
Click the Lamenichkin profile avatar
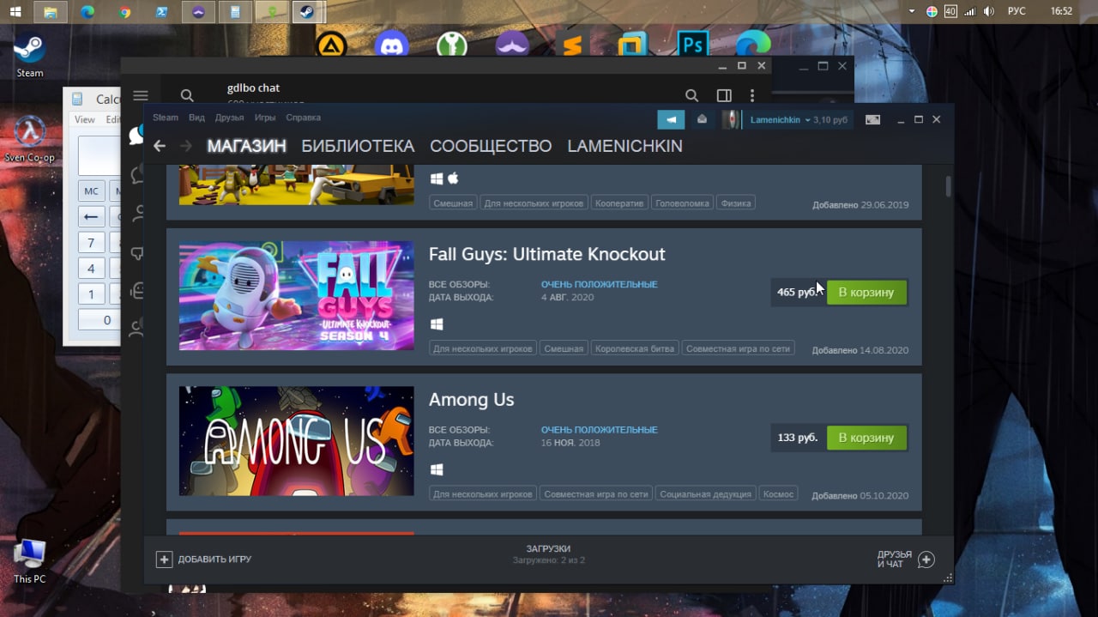731,119
